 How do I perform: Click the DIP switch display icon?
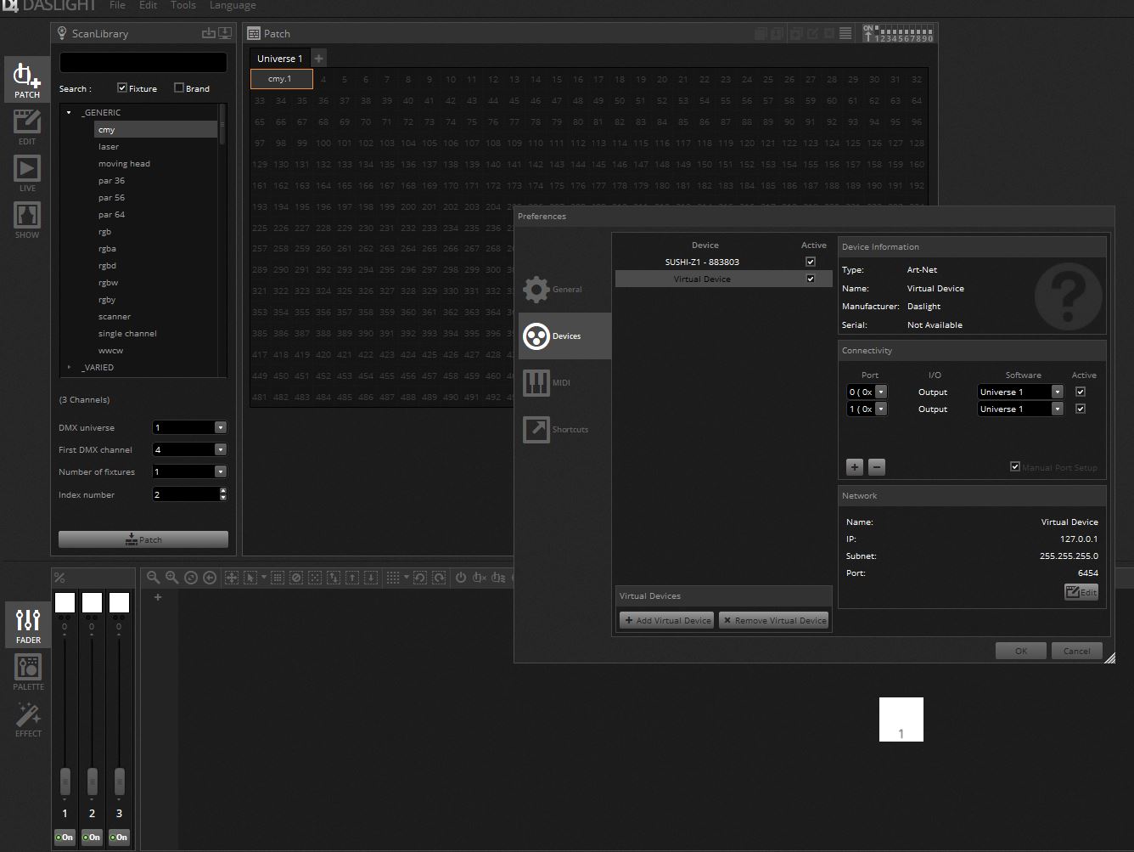897,33
